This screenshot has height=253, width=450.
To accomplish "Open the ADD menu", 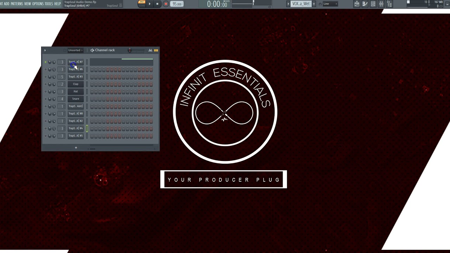I will coord(6,4).
